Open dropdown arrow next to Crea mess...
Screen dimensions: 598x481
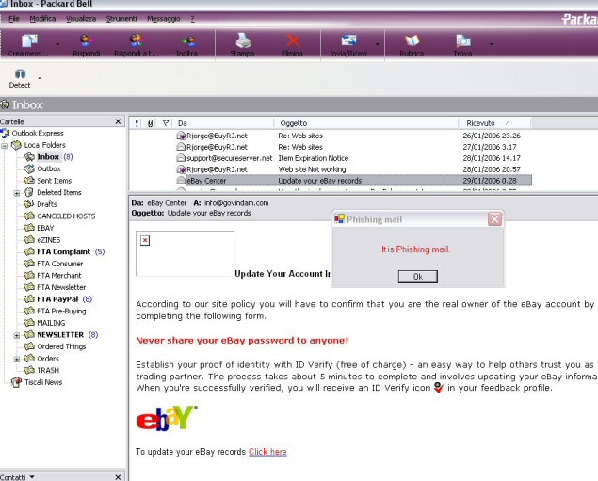(57, 44)
